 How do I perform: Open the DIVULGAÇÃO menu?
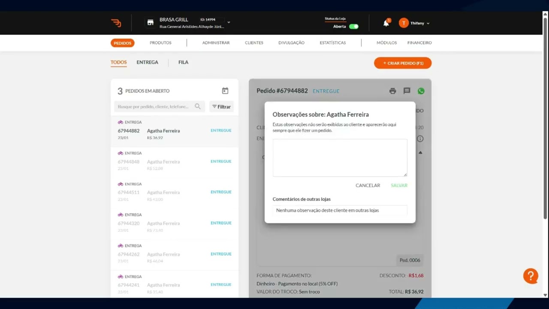pos(291,43)
